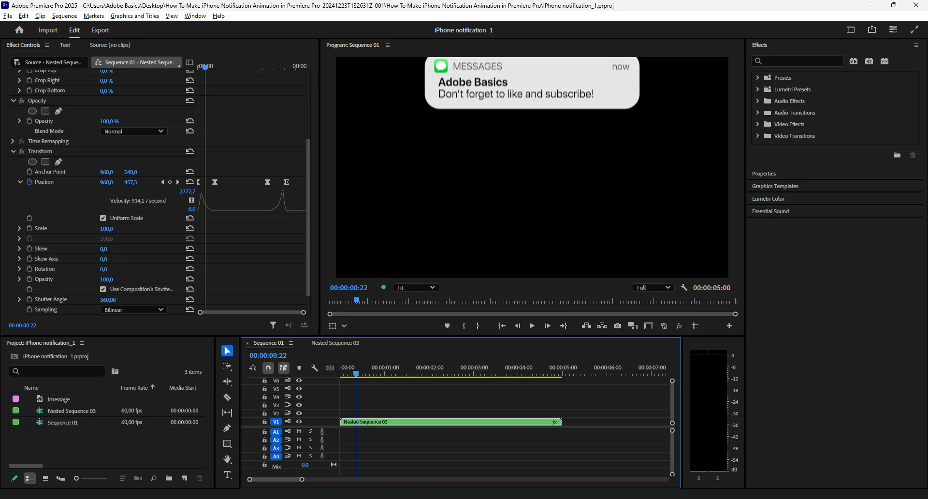Select the Pen tool in the timeline toolbar
This screenshot has height=499, width=928.
click(x=227, y=428)
